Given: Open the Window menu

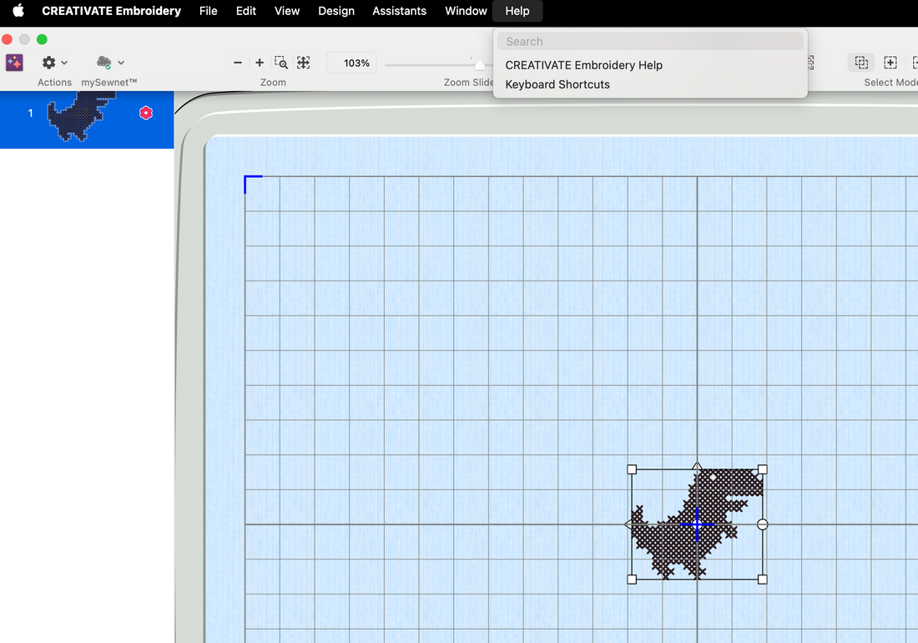Looking at the screenshot, I should [x=466, y=11].
